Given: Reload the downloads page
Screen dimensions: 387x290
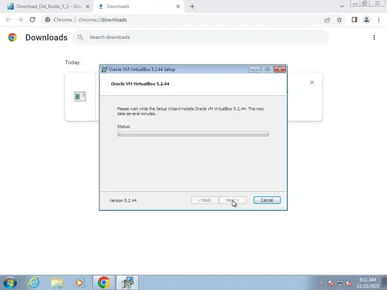Looking at the screenshot, I should coord(33,20).
